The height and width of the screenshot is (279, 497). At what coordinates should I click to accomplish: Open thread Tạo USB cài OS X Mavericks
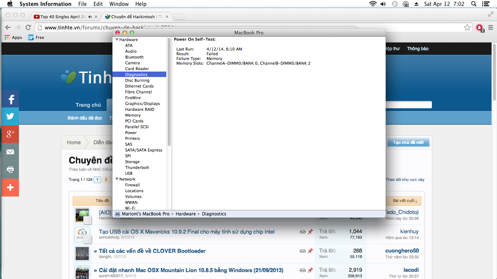tap(187, 232)
